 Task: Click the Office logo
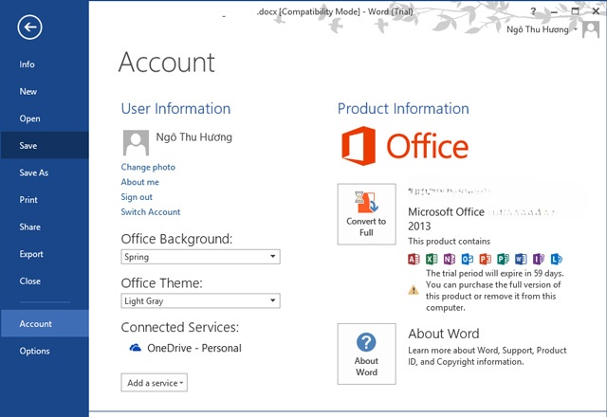(x=405, y=146)
